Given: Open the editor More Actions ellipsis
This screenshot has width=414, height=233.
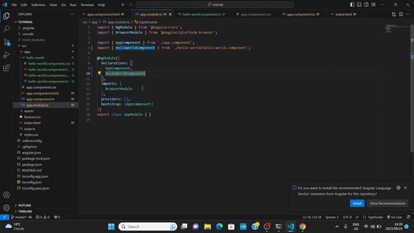Looking at the screenshot, I should [x=408, y=14].
